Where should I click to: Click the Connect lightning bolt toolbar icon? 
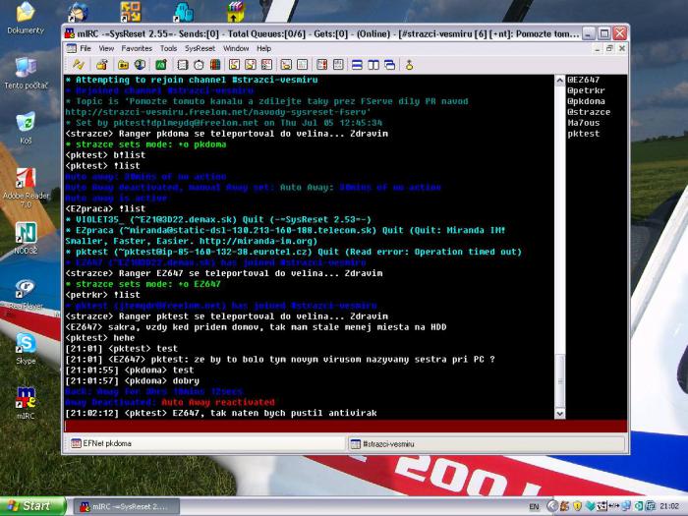(x=79, y=65)
